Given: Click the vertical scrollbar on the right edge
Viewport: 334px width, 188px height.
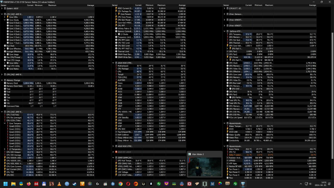Looking at the screenshot, I should (332, 96).
